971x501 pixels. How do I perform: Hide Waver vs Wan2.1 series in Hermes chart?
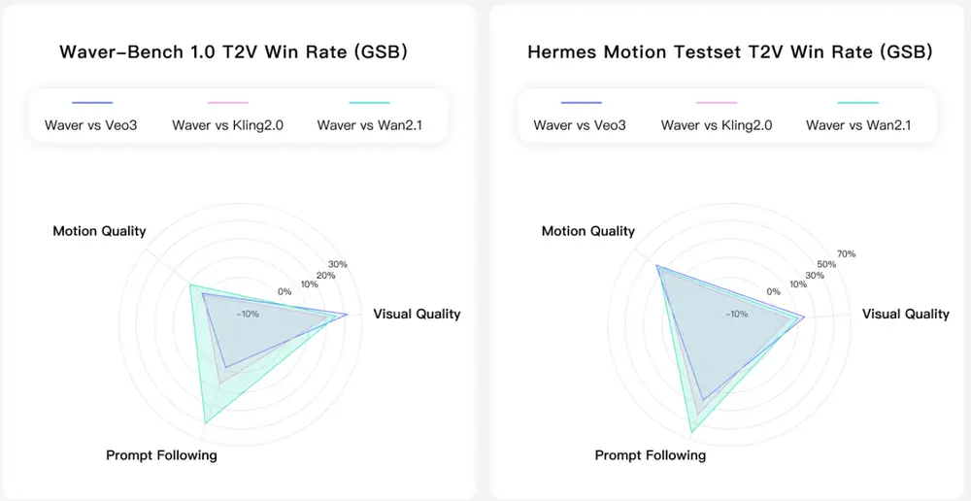pos(857,124)
